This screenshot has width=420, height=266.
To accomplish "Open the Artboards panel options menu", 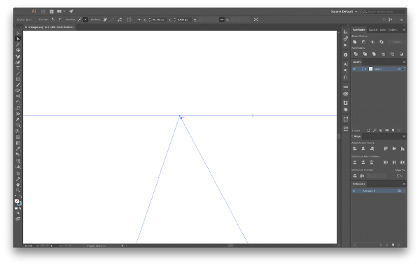I will 404,184.
